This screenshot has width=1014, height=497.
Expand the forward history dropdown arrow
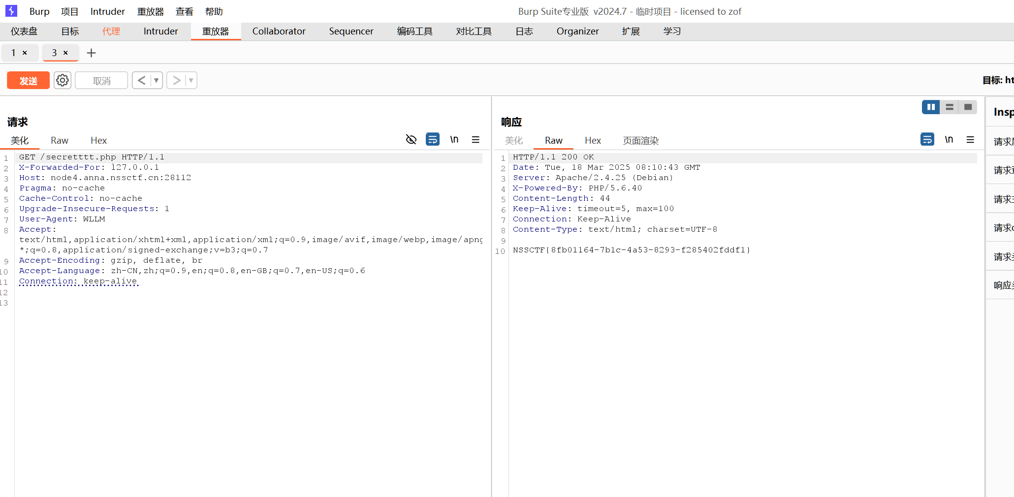(191, 80)
